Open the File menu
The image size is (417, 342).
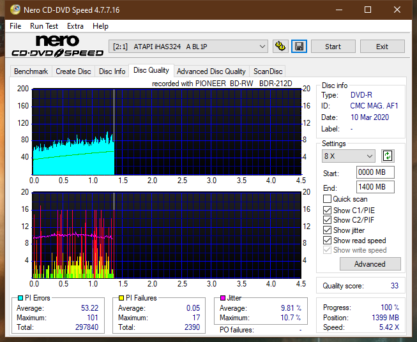point(15,26)
